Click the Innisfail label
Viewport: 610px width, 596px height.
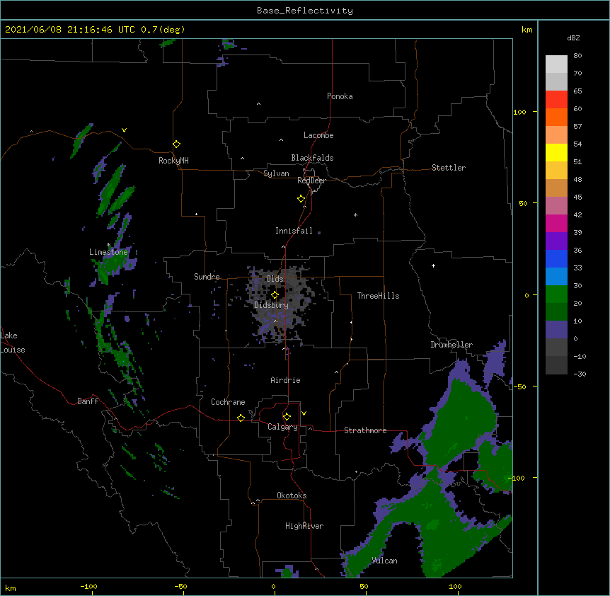point(294,231)
